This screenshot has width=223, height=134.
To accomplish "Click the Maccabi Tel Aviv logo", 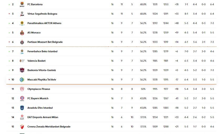I will coord(22,80).
